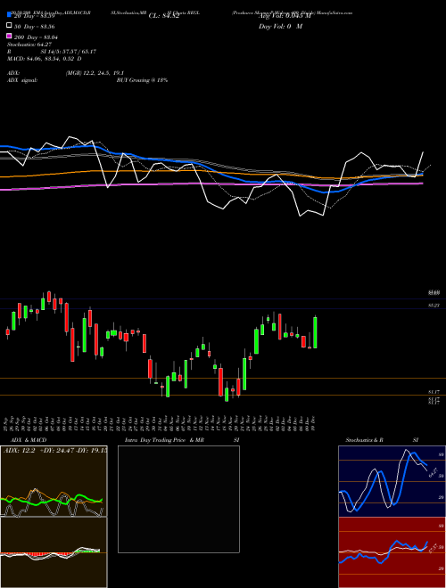Click the ADX '(MGR) 12.2, 24.5, 19.1' values
Image resolution: width=446 pixels, height=588 pixels.
tap(95, 73)
